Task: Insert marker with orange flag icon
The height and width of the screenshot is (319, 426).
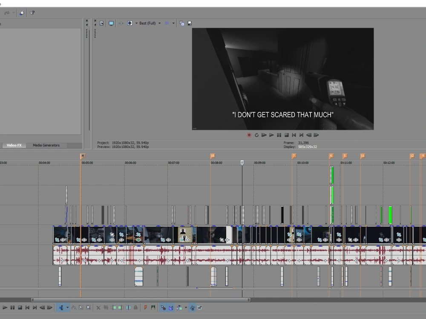Action: (146, 308)
